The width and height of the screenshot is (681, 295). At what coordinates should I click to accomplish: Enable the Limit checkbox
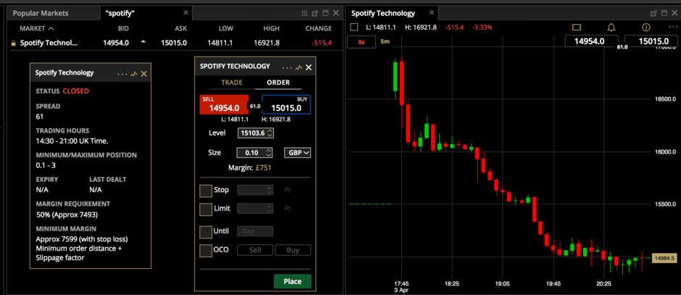(206, 209)
